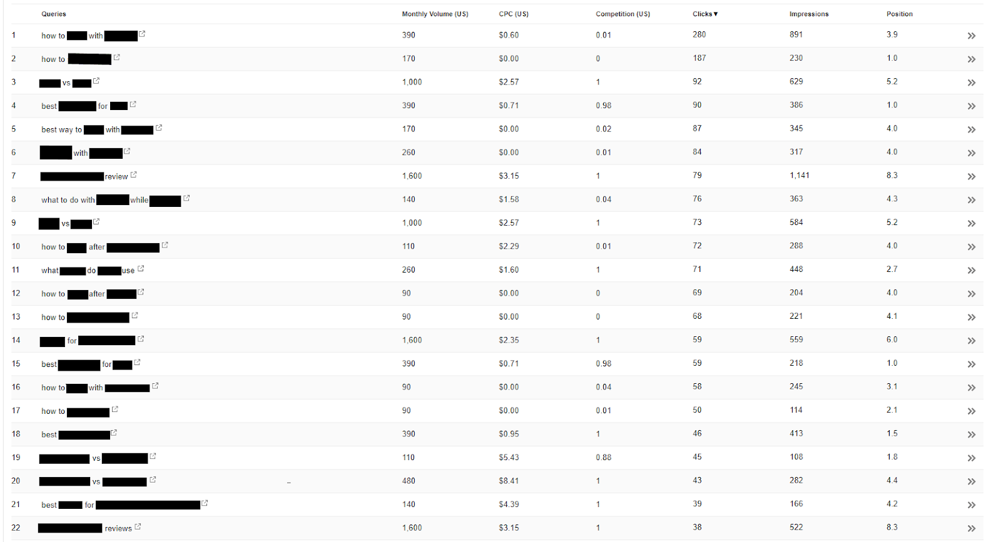The height and width of the screenshot is (542, 1001).
Task: Sort table by Impressions header
Action: coord(809,14)
